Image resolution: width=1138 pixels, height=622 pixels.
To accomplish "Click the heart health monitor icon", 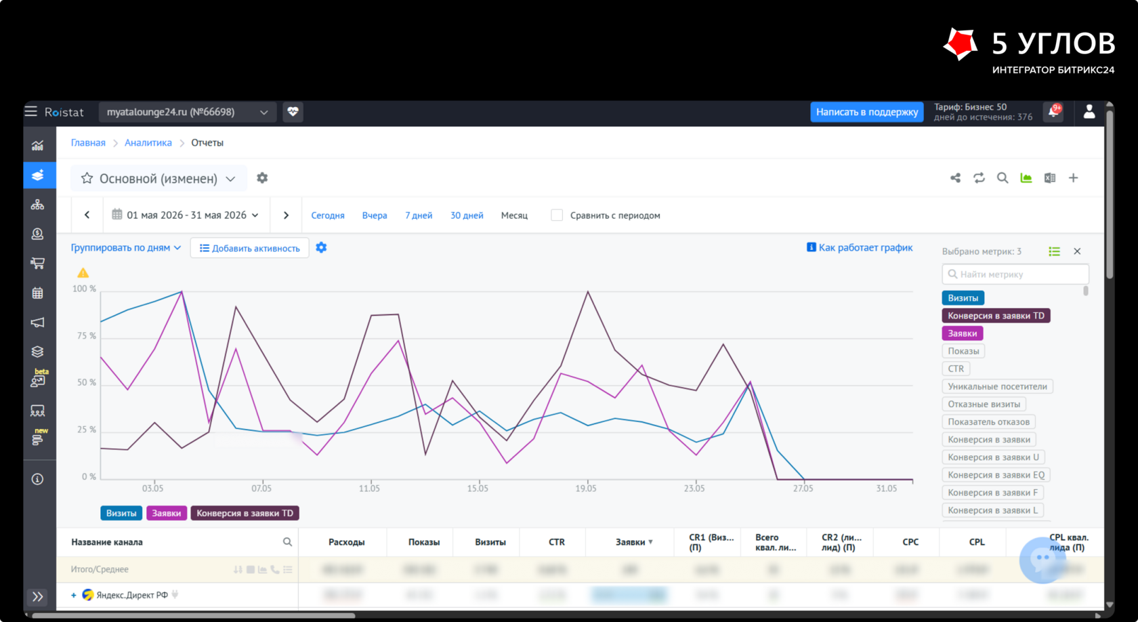I will coord(293,112).
